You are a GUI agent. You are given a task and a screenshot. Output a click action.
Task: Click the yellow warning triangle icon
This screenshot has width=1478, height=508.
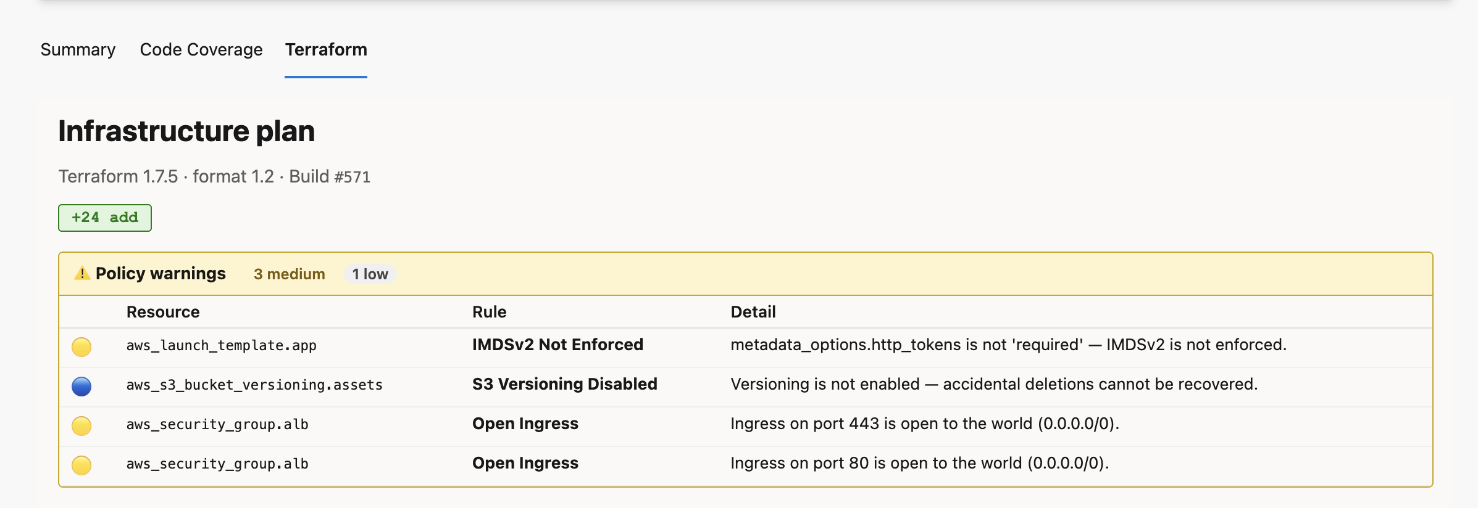(x=81, y=273)
